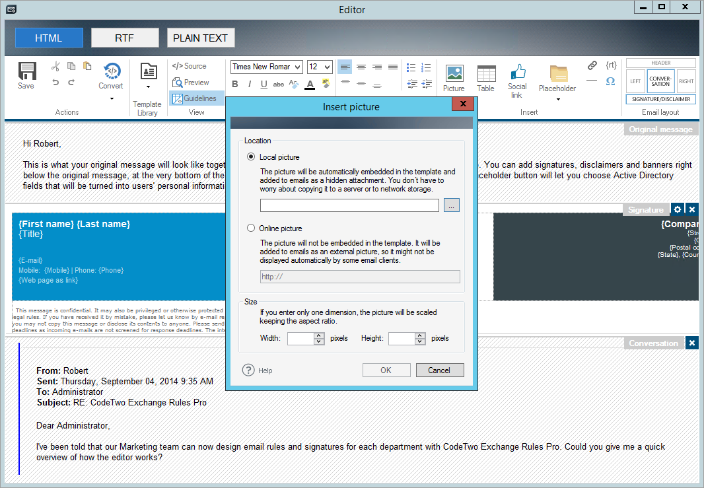Viewport: 704px width, 488px height.
Task: Decrease paragraph indent
Action: pyautogui.click(x=411, y=83)
